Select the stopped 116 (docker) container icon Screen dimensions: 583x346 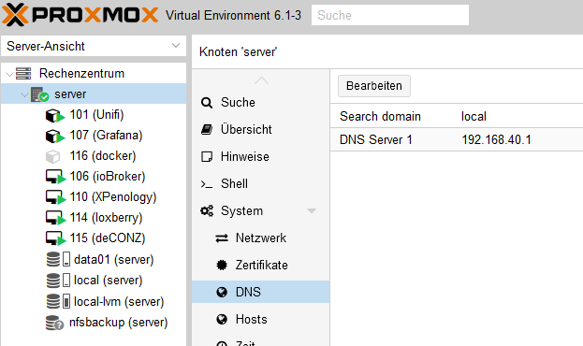[x=52, y=156]
